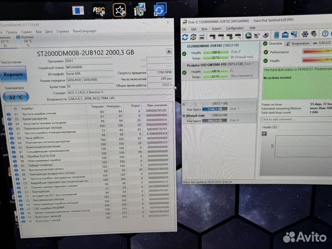Viewport: 332px width, 249px height.
Task: Click the RSC desktop shortcut icon
Action: (x=99, y=11)
